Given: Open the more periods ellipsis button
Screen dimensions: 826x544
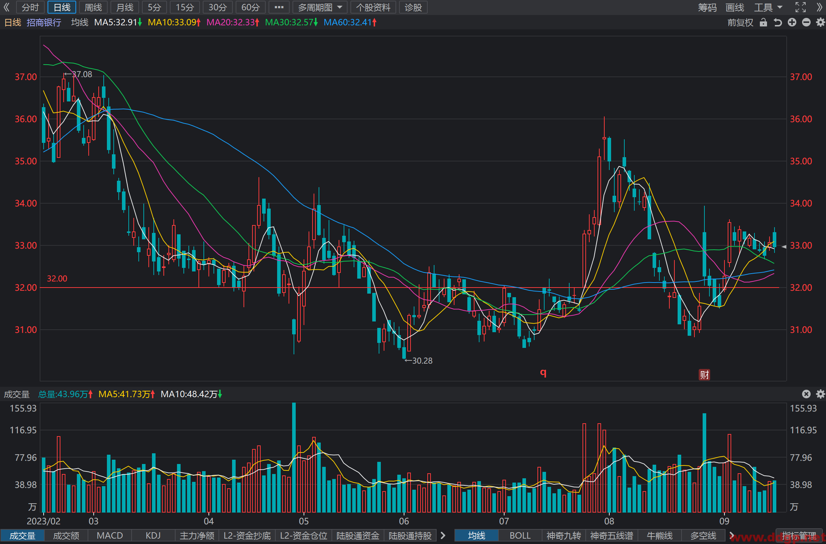Looking at the screenshot, I should pos(279,7).
